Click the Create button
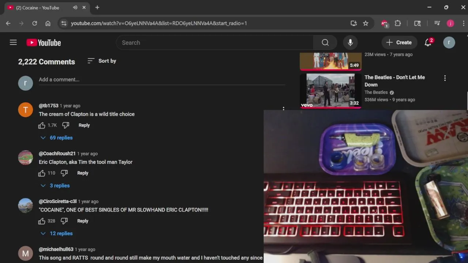The height and width of the screenshot is (263, 468). pyautogui.click(x=399, y=42)
